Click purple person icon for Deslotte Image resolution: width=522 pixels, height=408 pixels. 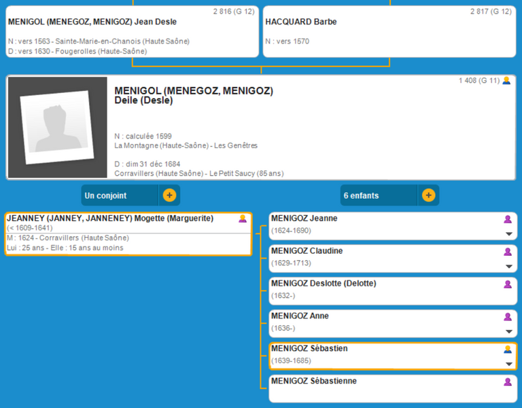507,284
